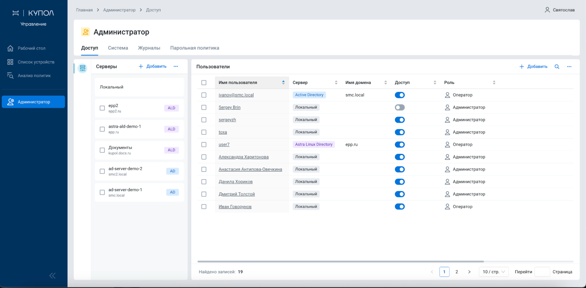Click Добавить button in Серверы panel

[x=152, y=66]
